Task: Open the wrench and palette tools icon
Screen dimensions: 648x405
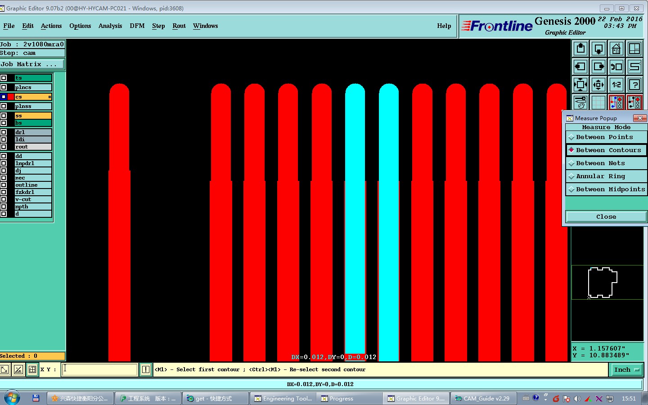Action: coord(580,102)
